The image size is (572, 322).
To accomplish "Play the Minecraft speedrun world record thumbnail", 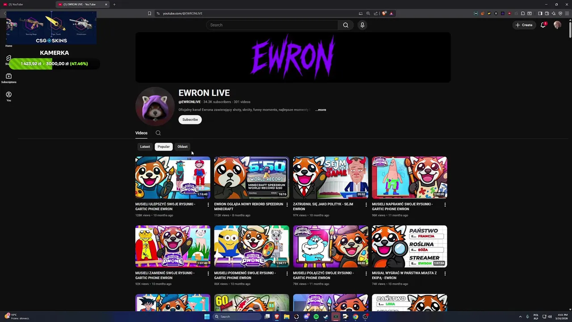I will [252, 178].
